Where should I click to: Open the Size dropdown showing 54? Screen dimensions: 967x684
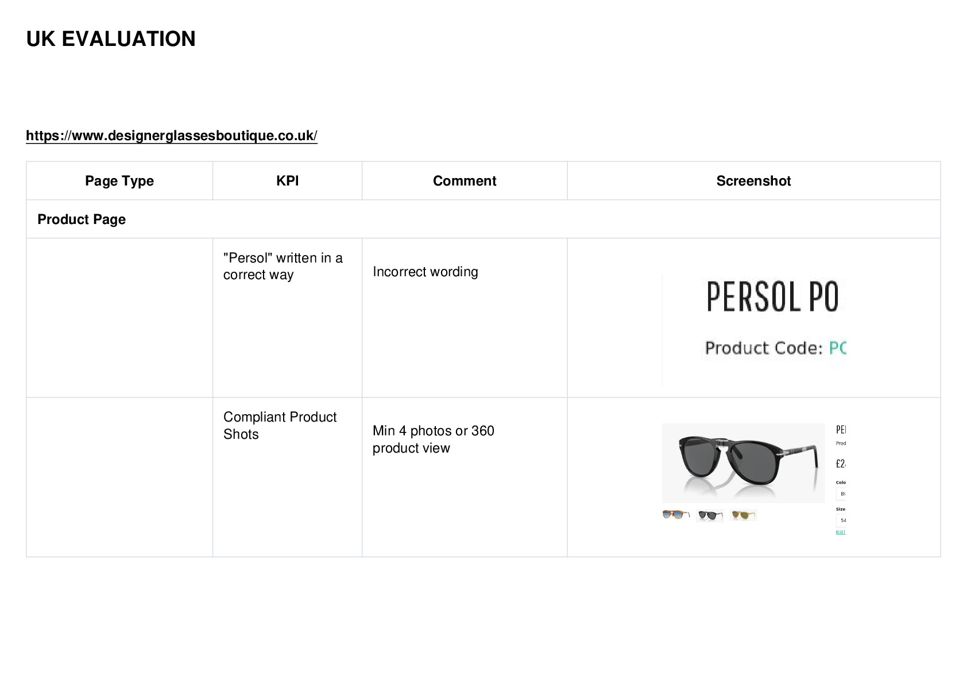[x=841, y=520]
